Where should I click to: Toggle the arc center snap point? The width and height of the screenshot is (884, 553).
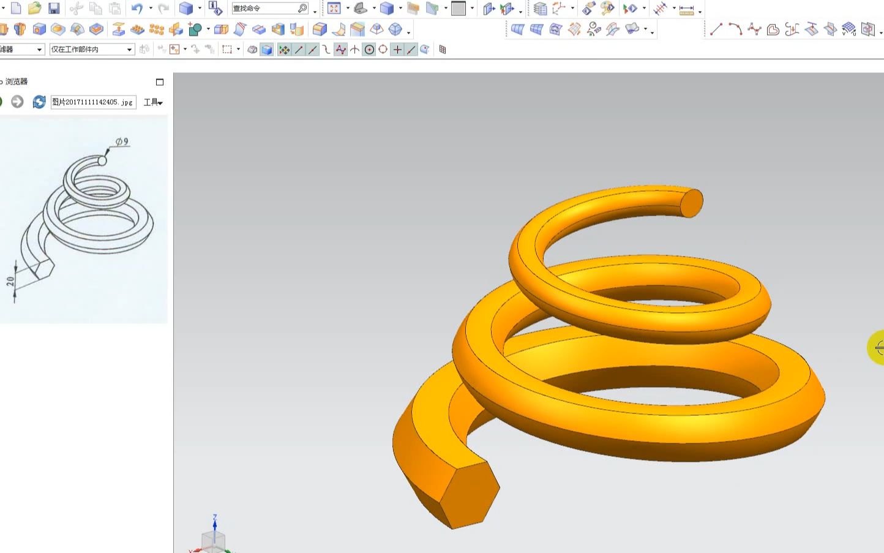click(x=369, y=50)
